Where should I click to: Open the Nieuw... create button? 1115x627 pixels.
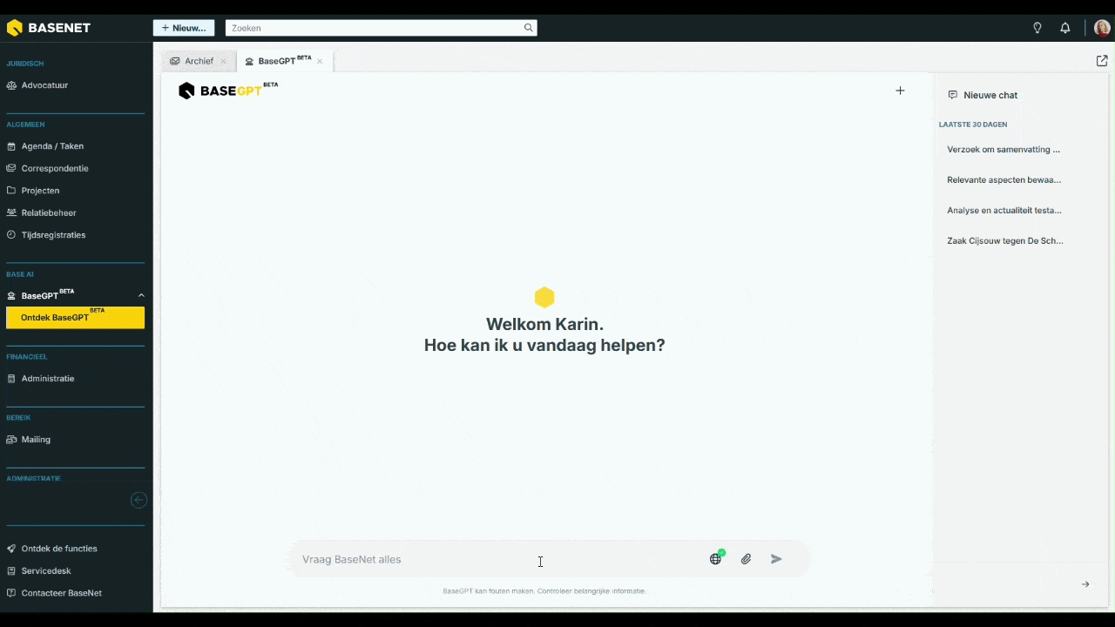click(184, 28)
